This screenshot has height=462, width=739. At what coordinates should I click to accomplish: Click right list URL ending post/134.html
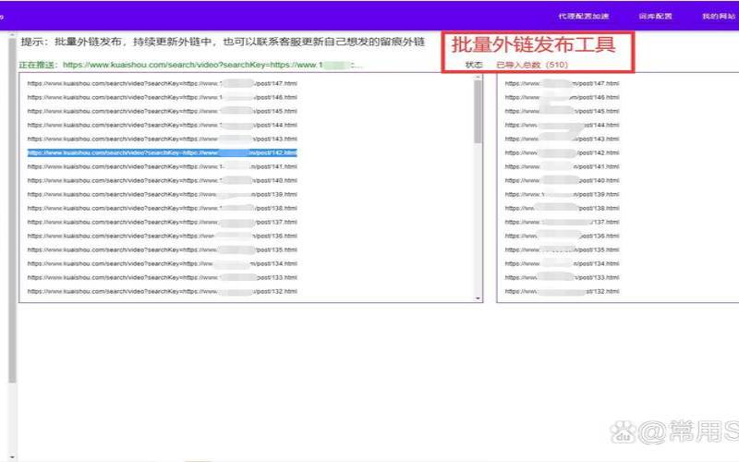click(563, 263)
